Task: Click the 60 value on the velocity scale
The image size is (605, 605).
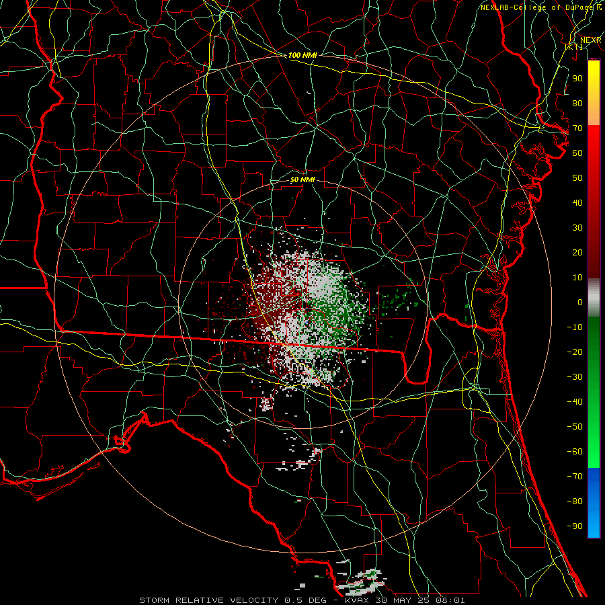Action: (577, 153)
